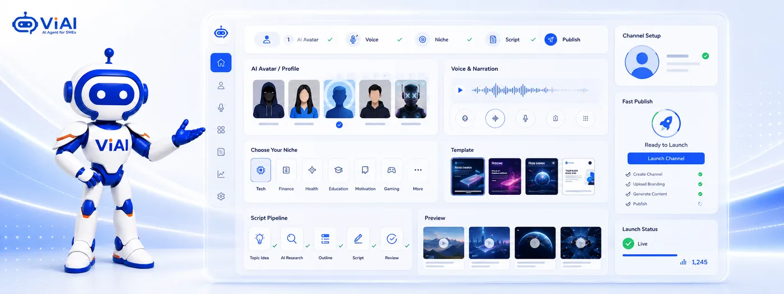Click the rocket icon in Fast Publish
Viewport: 784px width, 294px height.
tap(666, 124)
